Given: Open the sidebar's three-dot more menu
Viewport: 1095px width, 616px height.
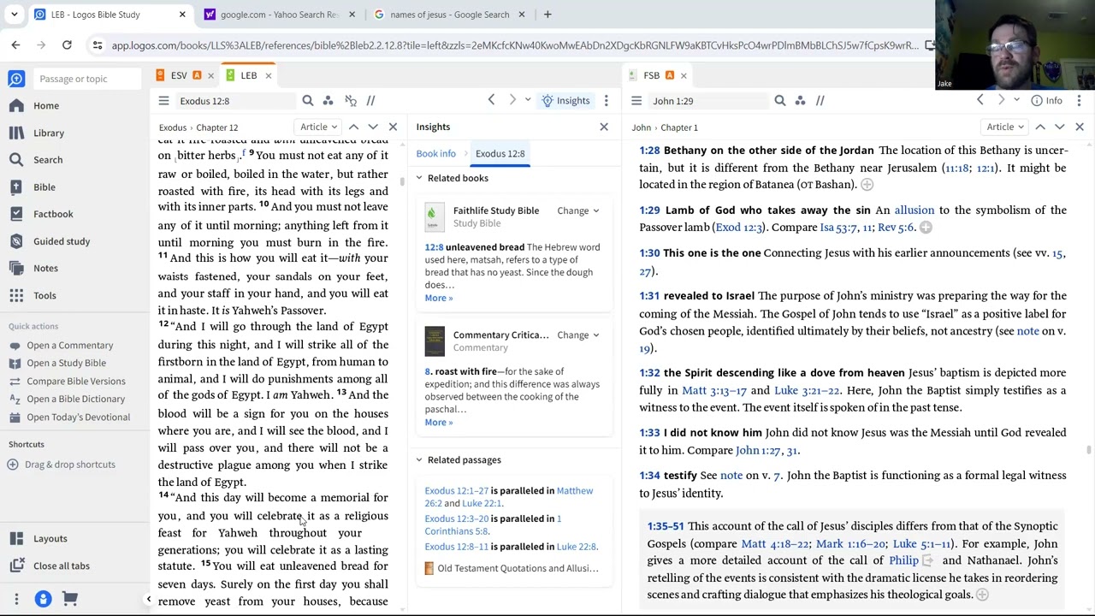Looking at the screenshot, I should tap(16, 599).
